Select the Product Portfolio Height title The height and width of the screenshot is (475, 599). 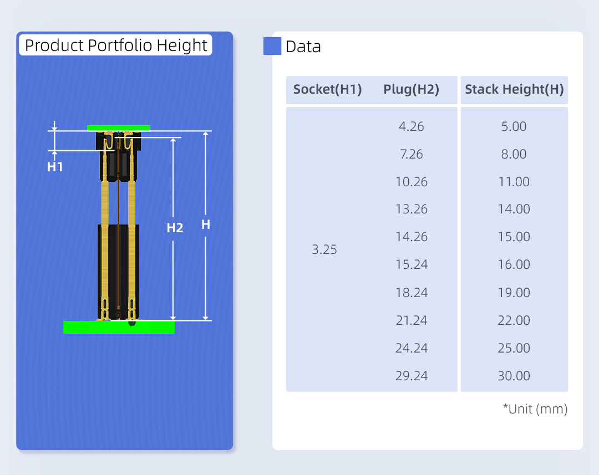[x=116, y=45]
